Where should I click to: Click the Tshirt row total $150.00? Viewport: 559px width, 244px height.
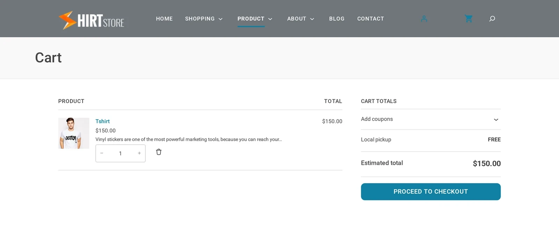point(332,121)
